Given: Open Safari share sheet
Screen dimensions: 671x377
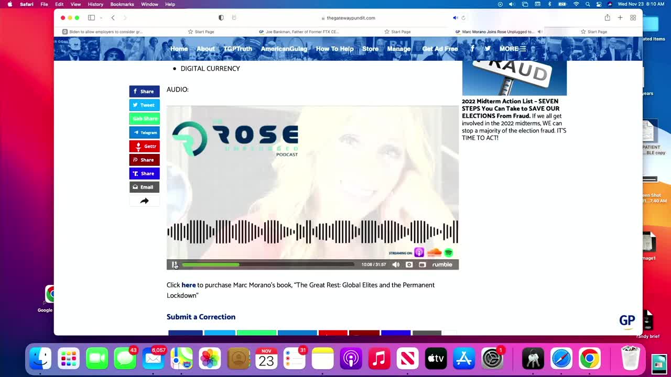Looking at the screenshot, I should pos(607,18).
